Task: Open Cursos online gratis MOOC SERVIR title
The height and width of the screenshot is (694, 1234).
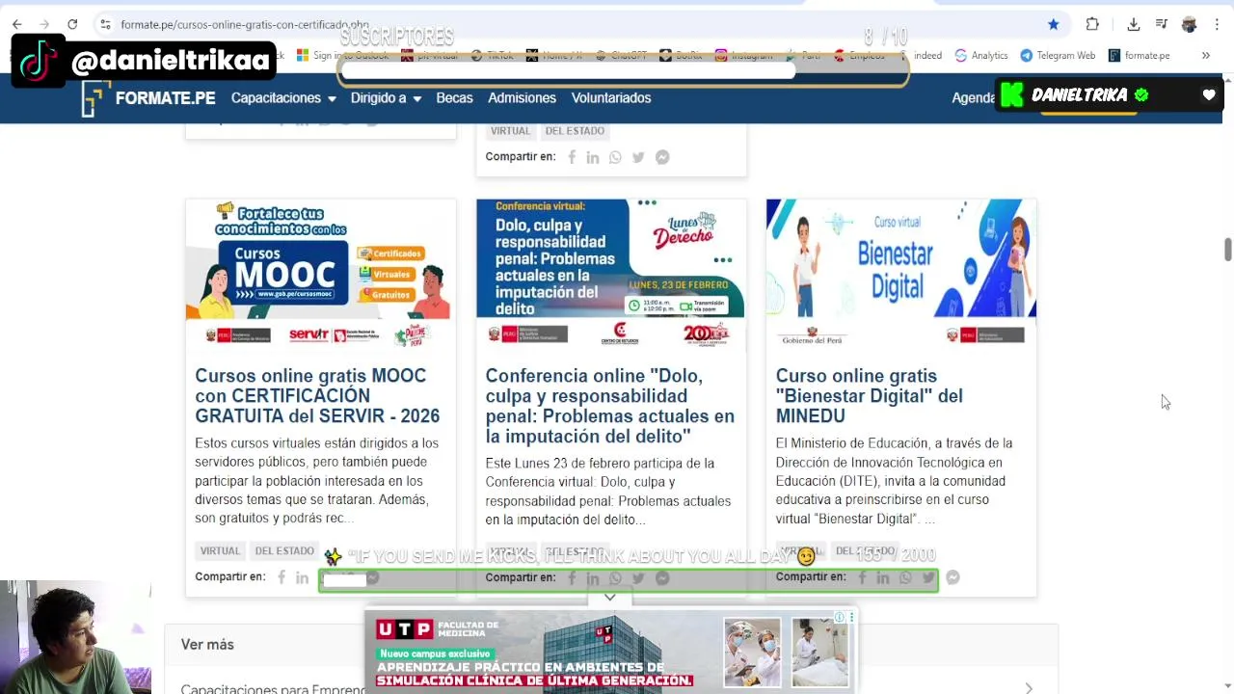Action: tap(317, 396)
